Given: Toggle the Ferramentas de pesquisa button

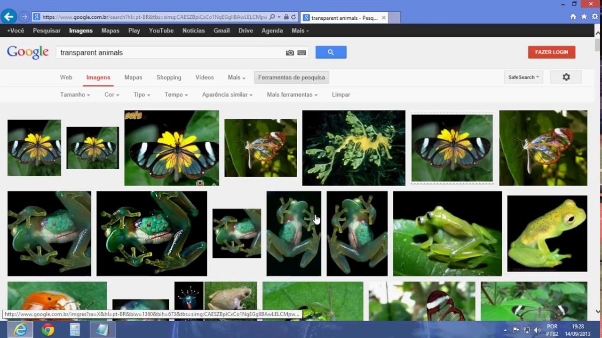Looking at the screenshot, I should click(x=292, y=77).
